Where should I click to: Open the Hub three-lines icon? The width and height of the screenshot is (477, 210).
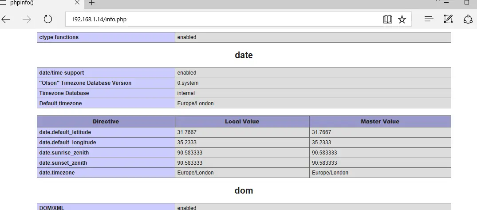(429, 19)
